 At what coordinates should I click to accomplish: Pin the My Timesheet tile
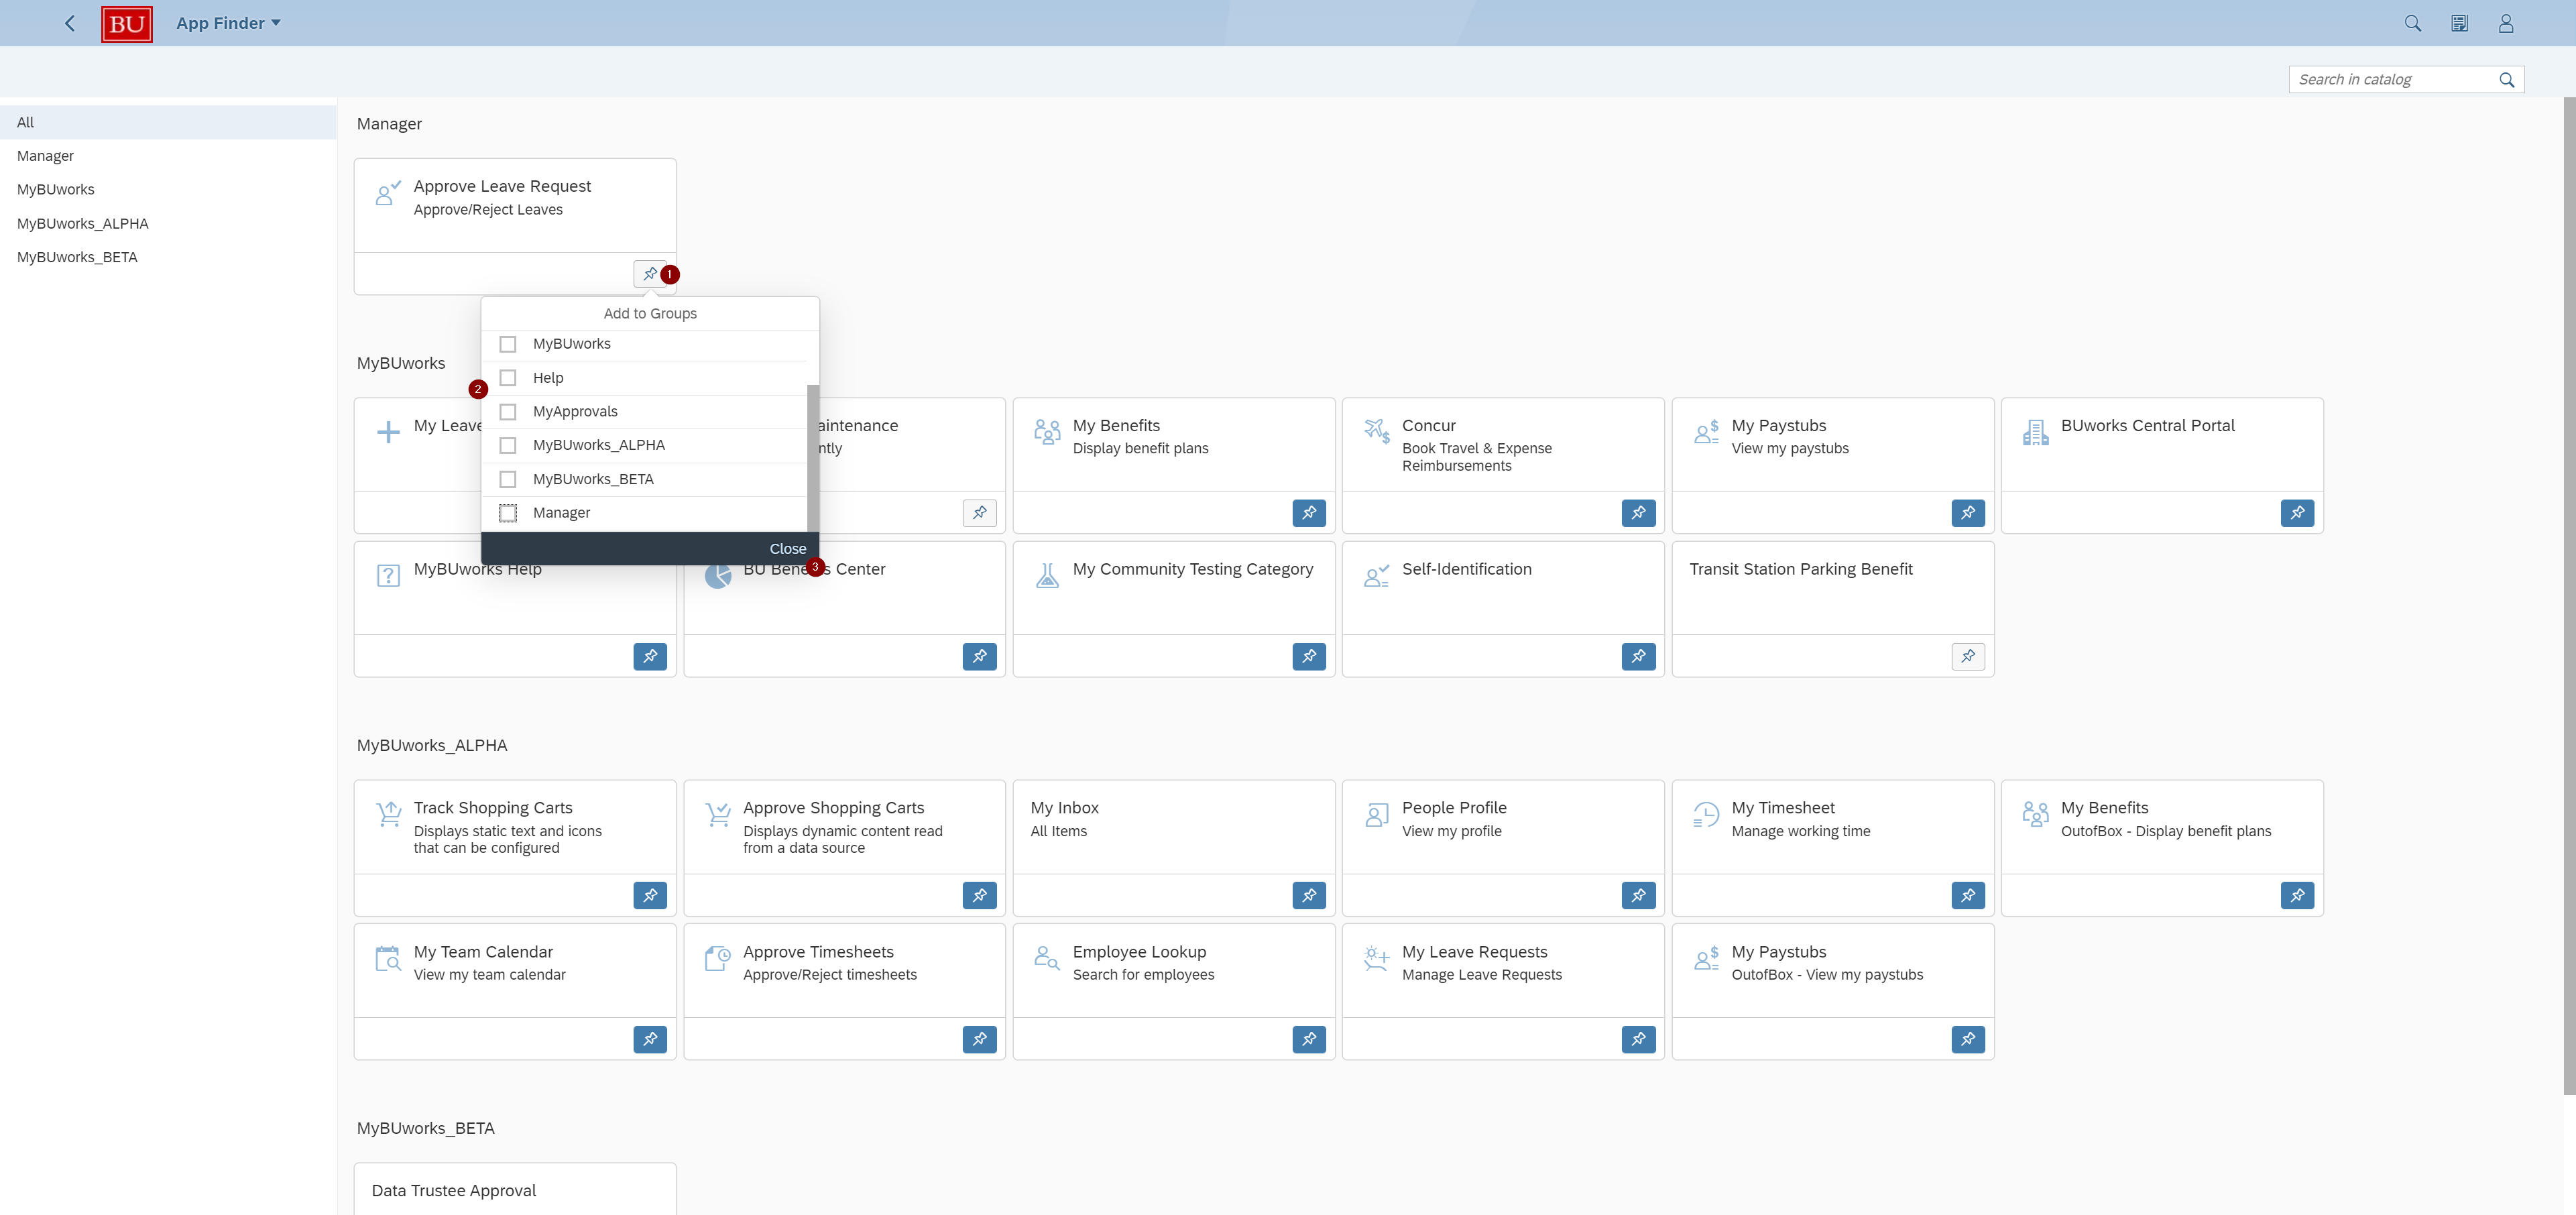(x=1968, y=896)
